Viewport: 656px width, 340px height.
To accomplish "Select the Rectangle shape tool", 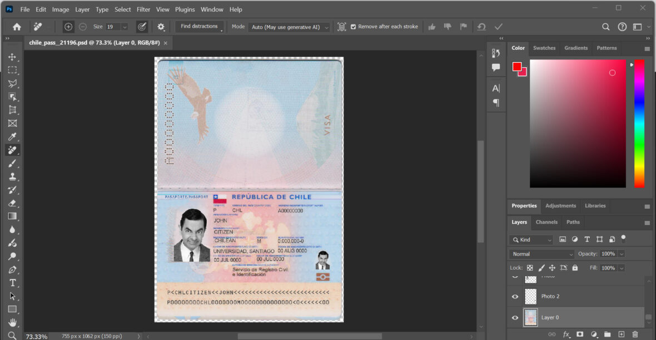I will (12, 309).
